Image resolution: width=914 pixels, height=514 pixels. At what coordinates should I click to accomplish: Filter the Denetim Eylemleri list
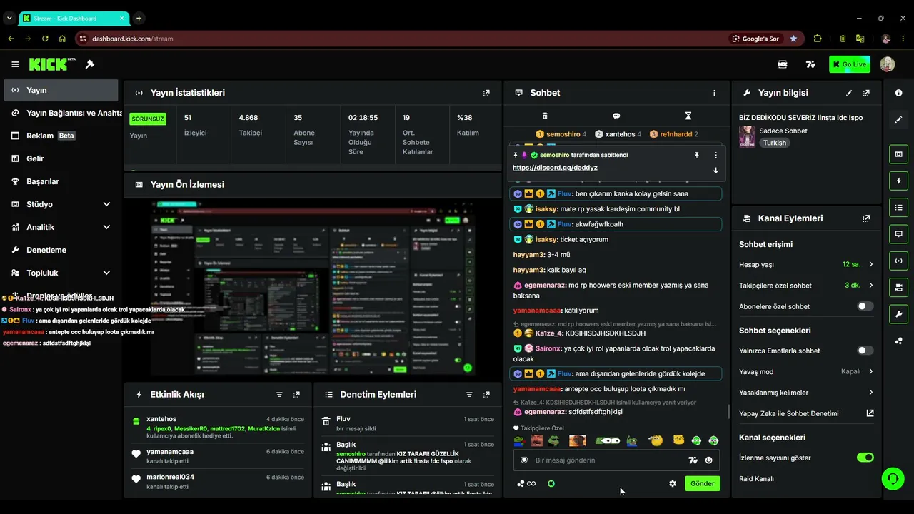[469, 394]
